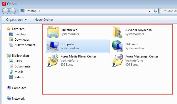
Task: Select Favoriten label in navigation pane
Action: pos(18,29)
